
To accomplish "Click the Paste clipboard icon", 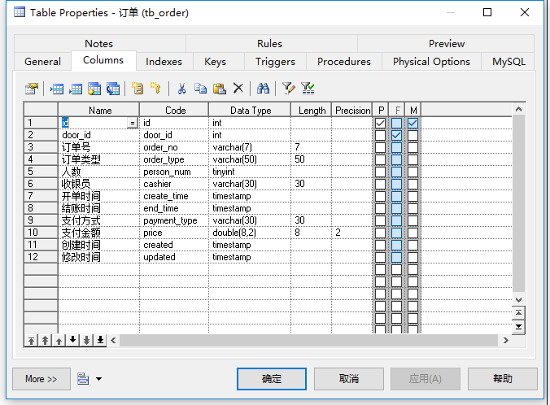I will (219, 89).
